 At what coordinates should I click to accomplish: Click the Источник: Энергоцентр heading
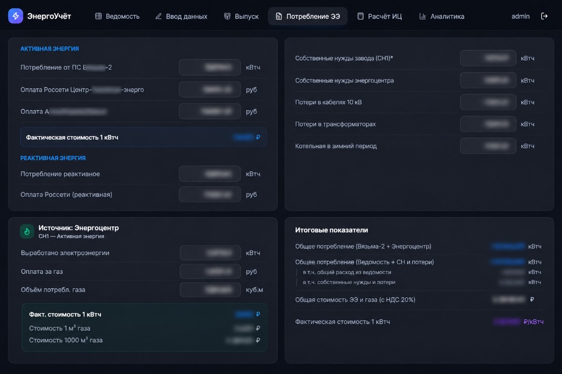coord(78,228)
